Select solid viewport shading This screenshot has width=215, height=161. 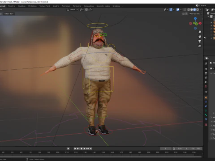tap(192, 9)
